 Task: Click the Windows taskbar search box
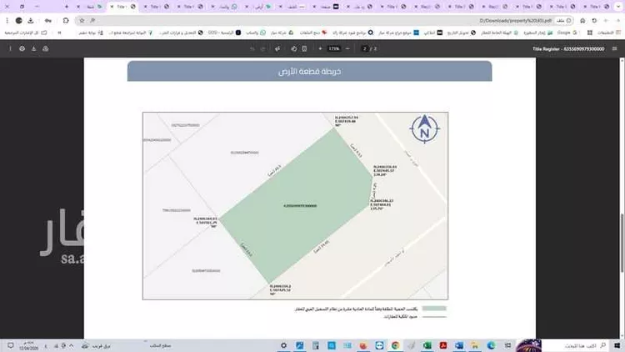575,344
